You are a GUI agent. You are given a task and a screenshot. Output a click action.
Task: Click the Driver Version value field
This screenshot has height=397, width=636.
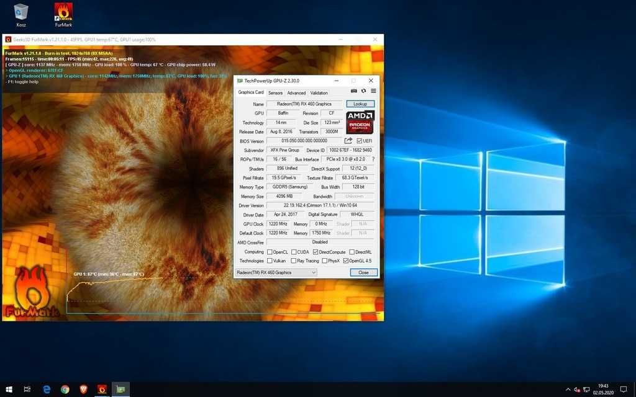click(x=320, y=206)
